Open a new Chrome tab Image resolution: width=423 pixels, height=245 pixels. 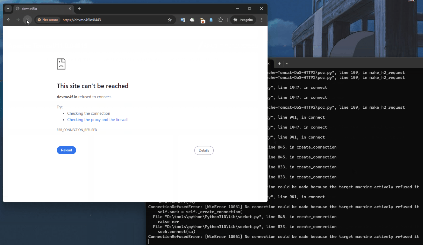[79, 9]
